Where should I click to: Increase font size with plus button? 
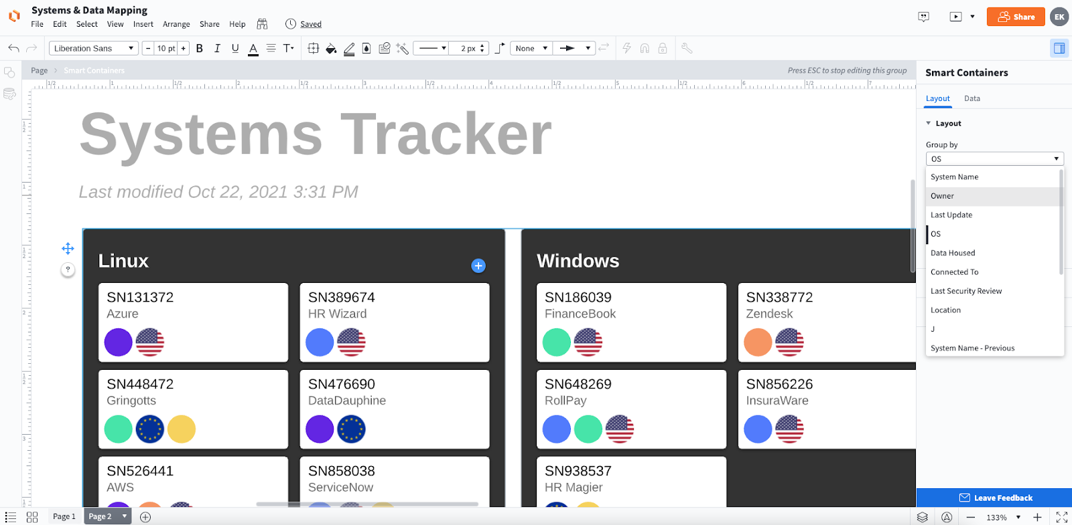184,48
